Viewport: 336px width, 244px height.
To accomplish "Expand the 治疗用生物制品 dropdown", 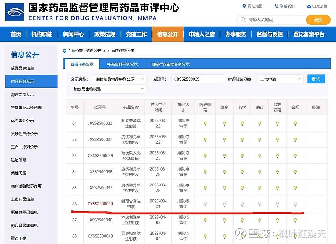I will click(x=109, y=89).
